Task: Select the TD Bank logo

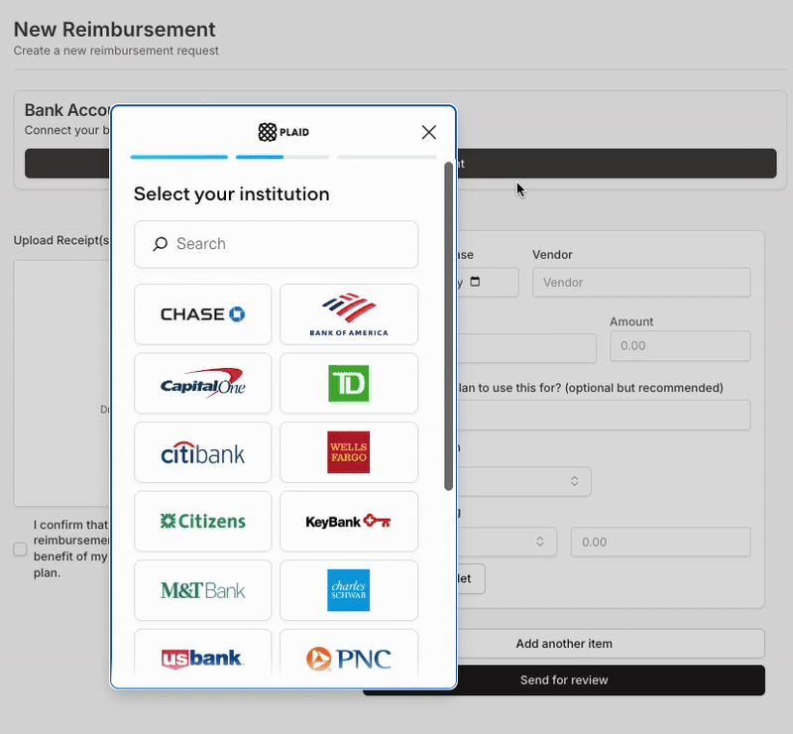Action: (x=349, y=384)
